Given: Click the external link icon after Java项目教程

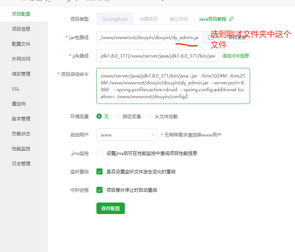Looking at the screenshot, I should tap(231, 19).
